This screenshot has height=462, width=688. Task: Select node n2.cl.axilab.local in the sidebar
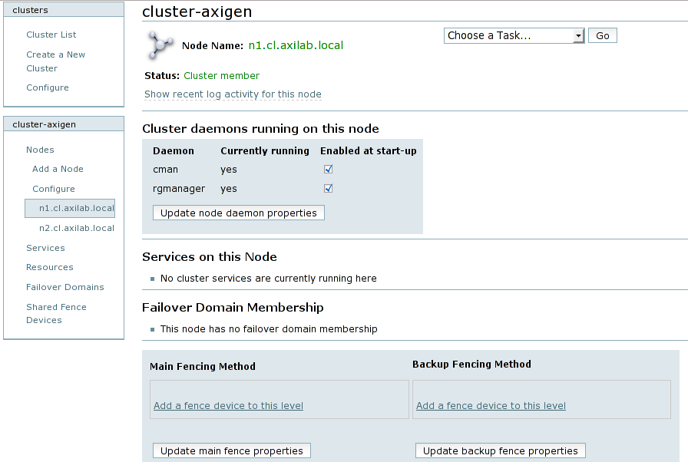[x=77, y=228]
